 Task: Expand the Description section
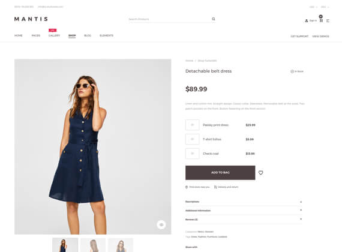tap(244, 202)
